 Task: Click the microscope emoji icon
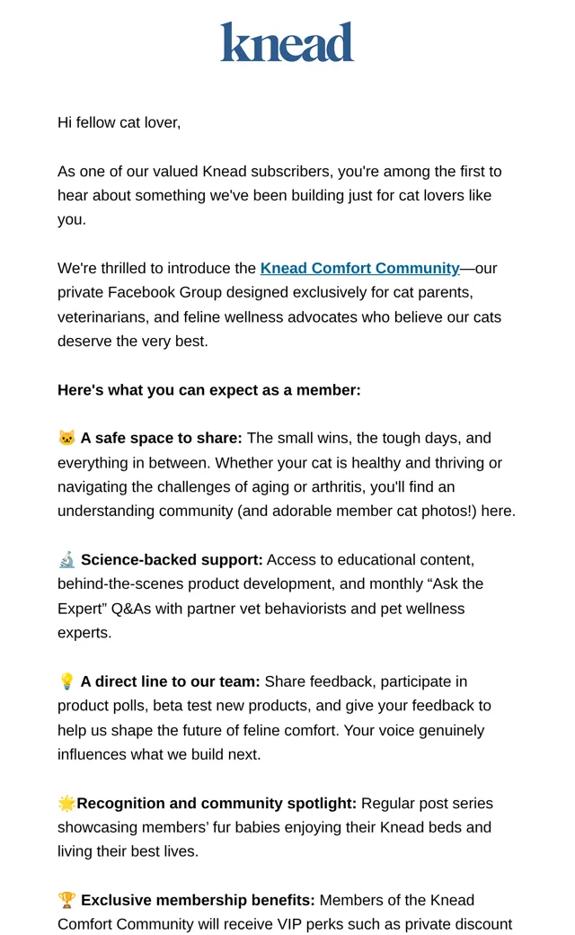pos(66,560)
